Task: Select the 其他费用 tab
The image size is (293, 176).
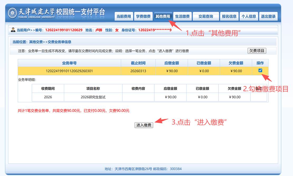Action: (163, 16)
